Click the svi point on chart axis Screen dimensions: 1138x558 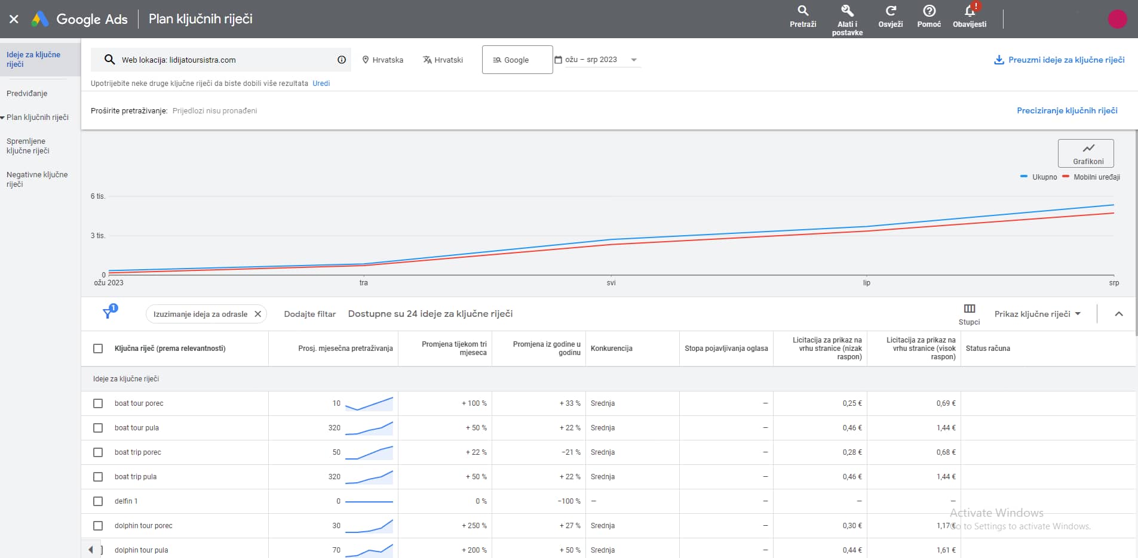611,283
